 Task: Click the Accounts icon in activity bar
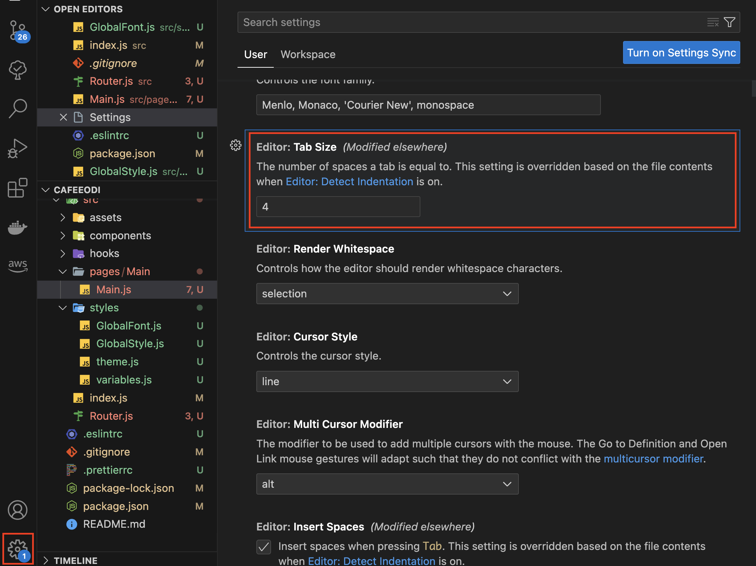point(18,510)
